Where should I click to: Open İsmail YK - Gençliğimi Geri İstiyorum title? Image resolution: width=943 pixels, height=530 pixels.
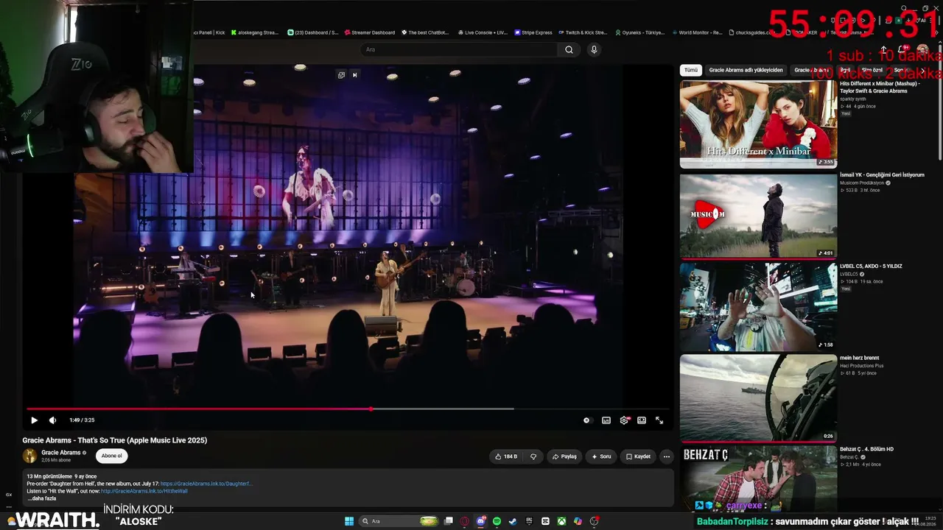click(882, 175)
